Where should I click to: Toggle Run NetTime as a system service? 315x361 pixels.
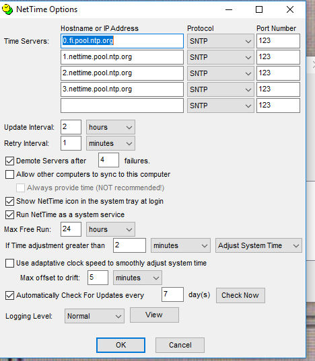pos(9,214)
